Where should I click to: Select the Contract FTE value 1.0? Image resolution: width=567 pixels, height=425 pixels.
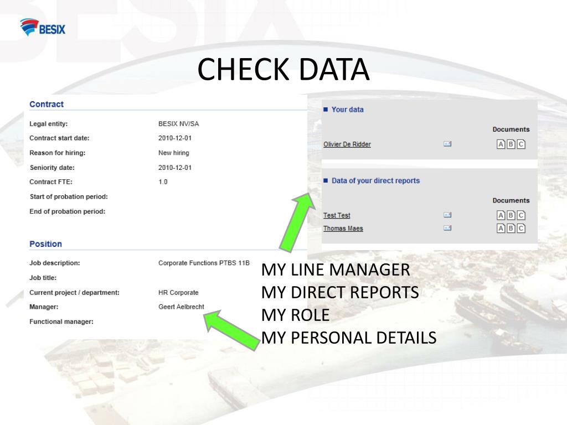[x=163, y=182]
